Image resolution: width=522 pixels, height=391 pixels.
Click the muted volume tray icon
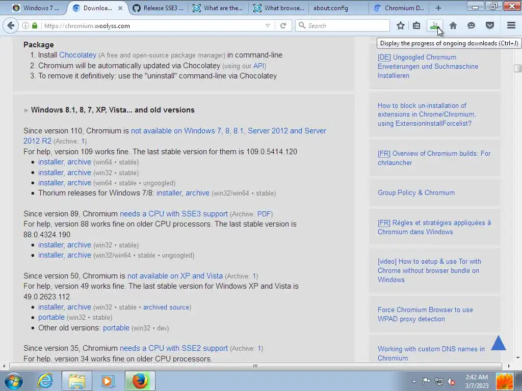click(452, 381)
